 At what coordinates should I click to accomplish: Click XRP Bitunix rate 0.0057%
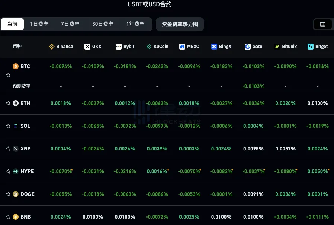pyautogui.click(x=285, y=149)
